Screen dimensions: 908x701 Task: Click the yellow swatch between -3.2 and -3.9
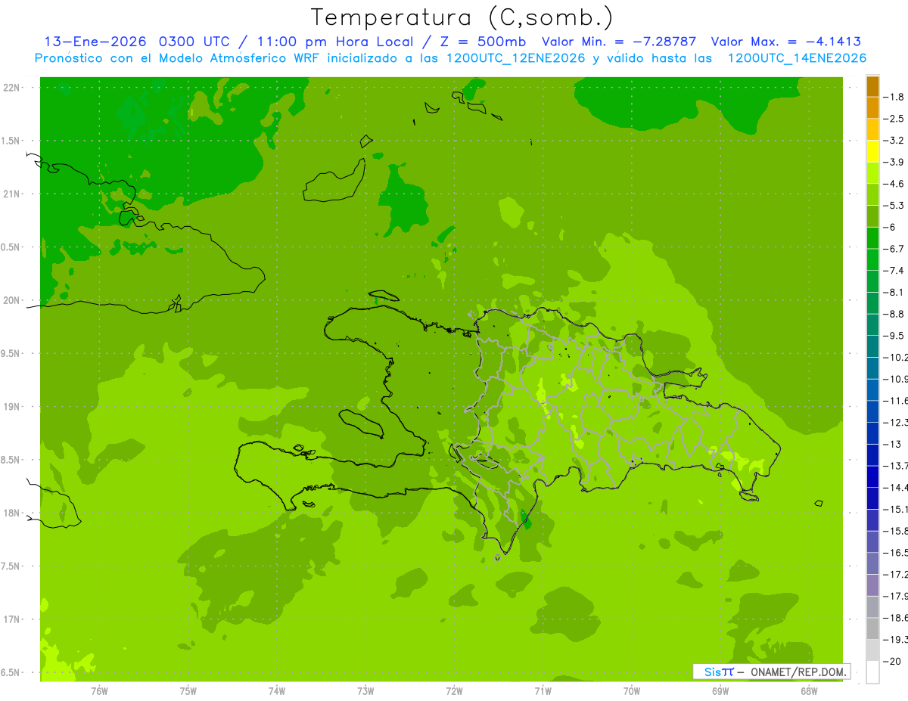tap(872, 151)
